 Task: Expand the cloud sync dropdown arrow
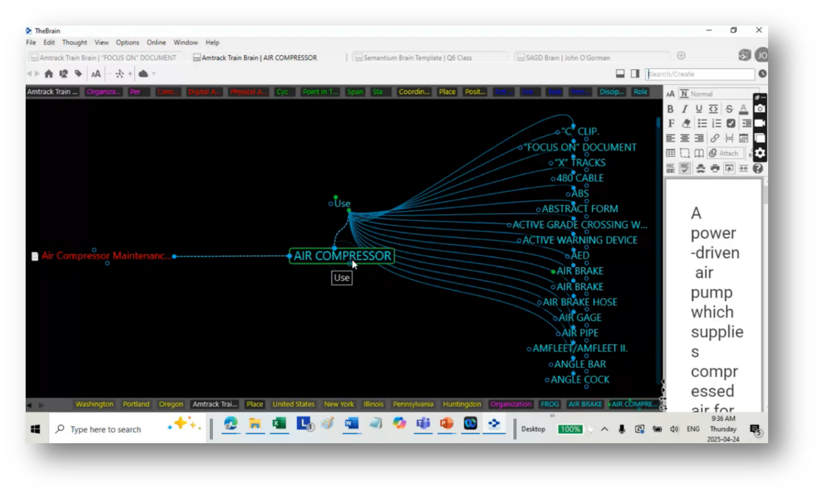[154, 74]
